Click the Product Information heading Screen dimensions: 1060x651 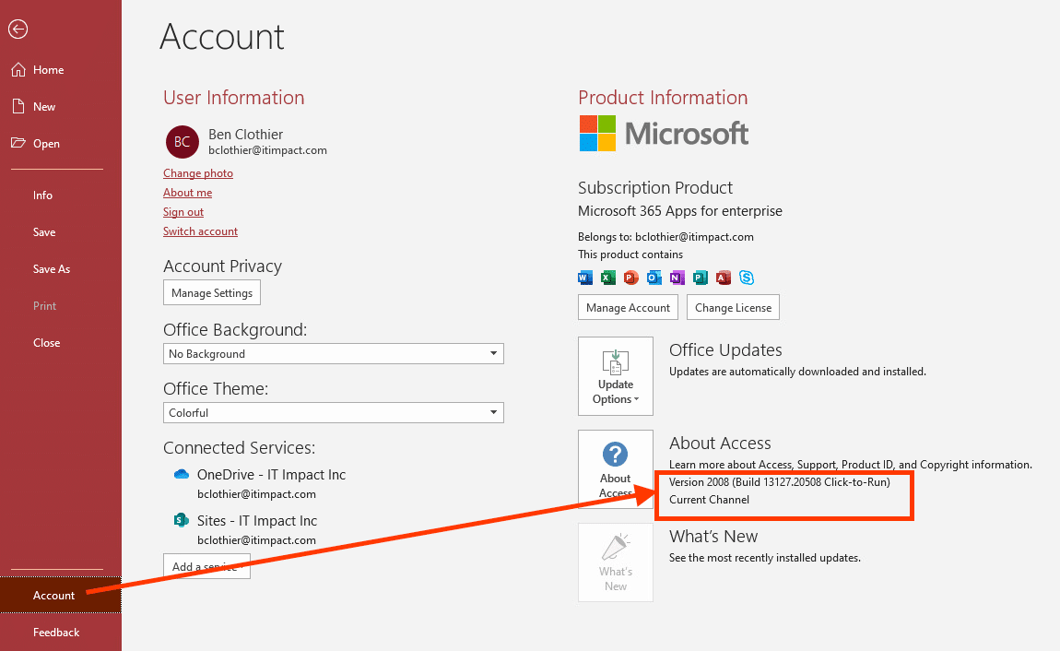pyautogui.click(x=663, y=98)
